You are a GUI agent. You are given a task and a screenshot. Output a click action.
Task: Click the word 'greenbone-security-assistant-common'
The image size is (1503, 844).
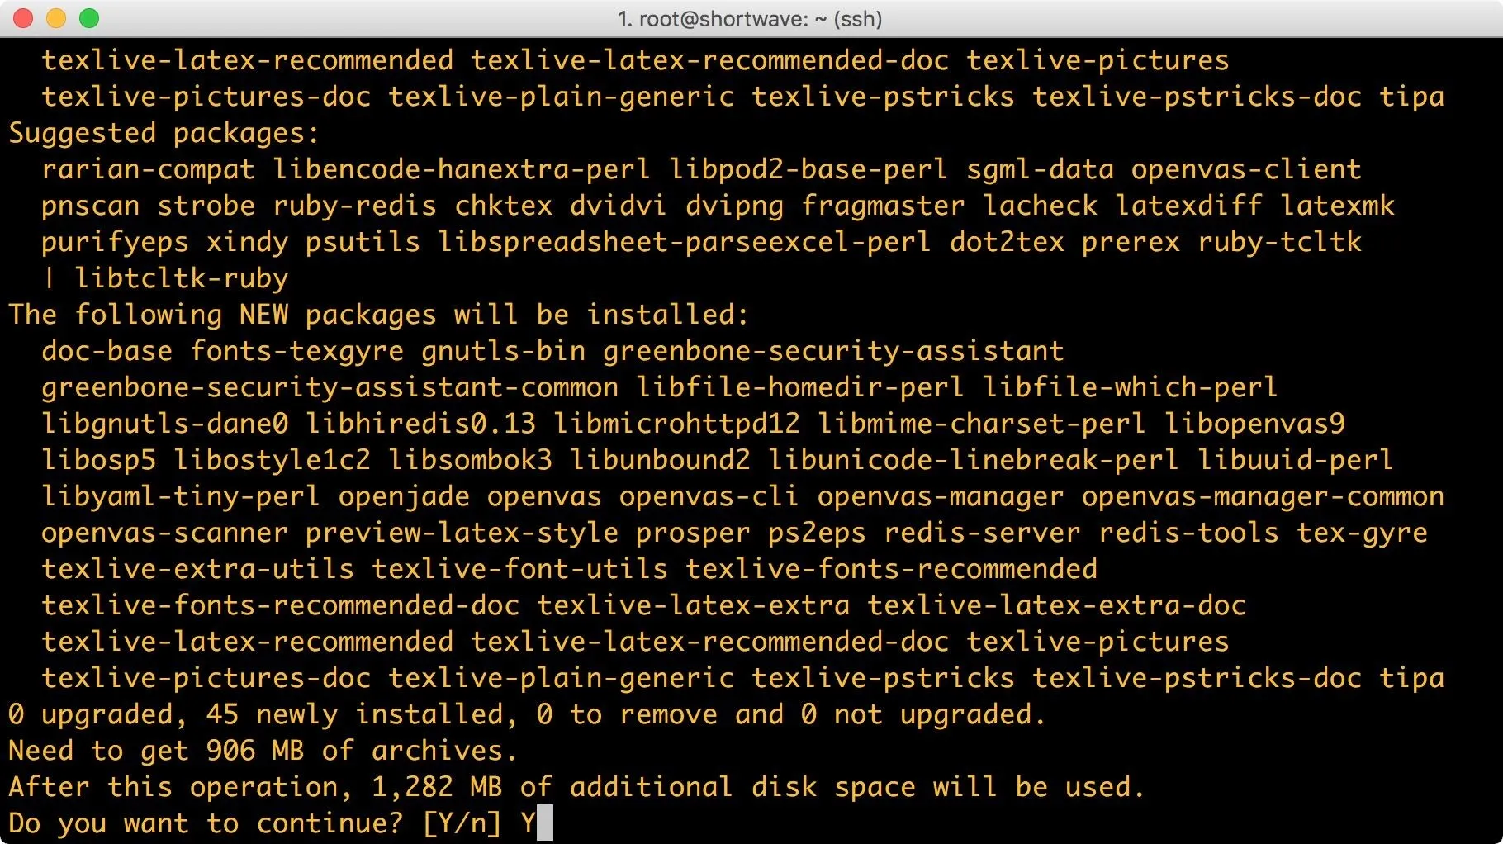(330, 387)
